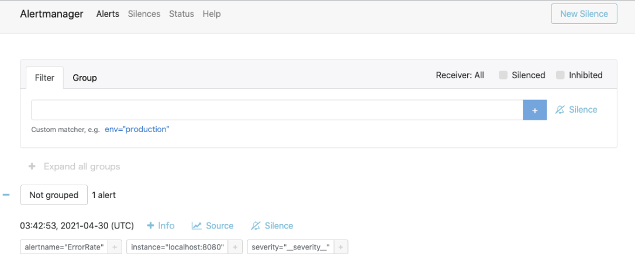The image size is (635, 260).
Task: Collapse the Not grouped alert group
Action: point(6,195)
